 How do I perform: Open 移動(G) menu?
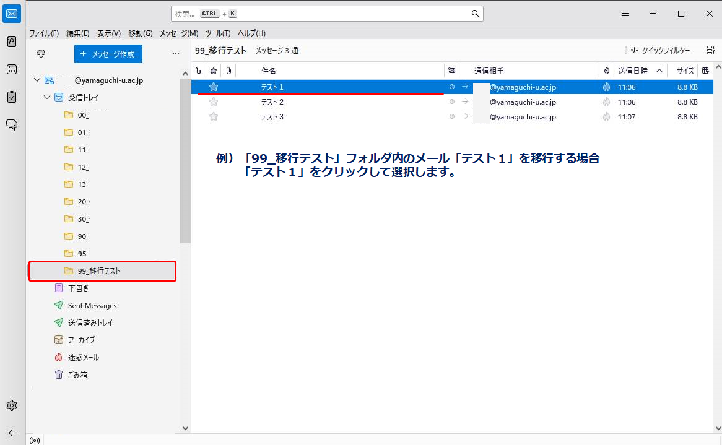pos(141,33)
